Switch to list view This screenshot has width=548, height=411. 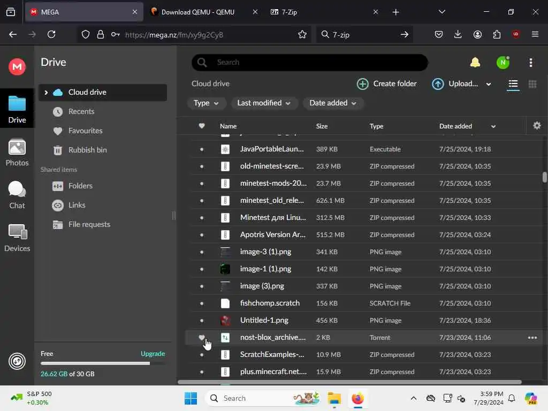[513, 84]
